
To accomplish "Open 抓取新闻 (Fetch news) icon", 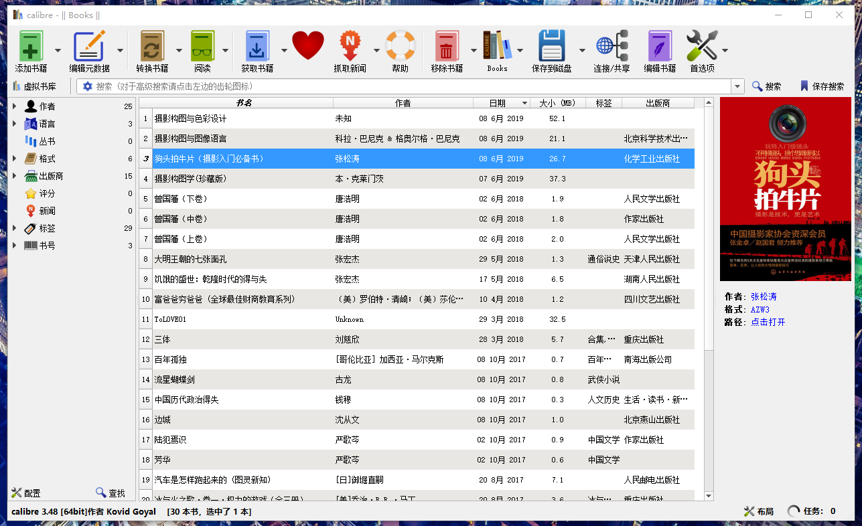I will click(x=350, y=46).
